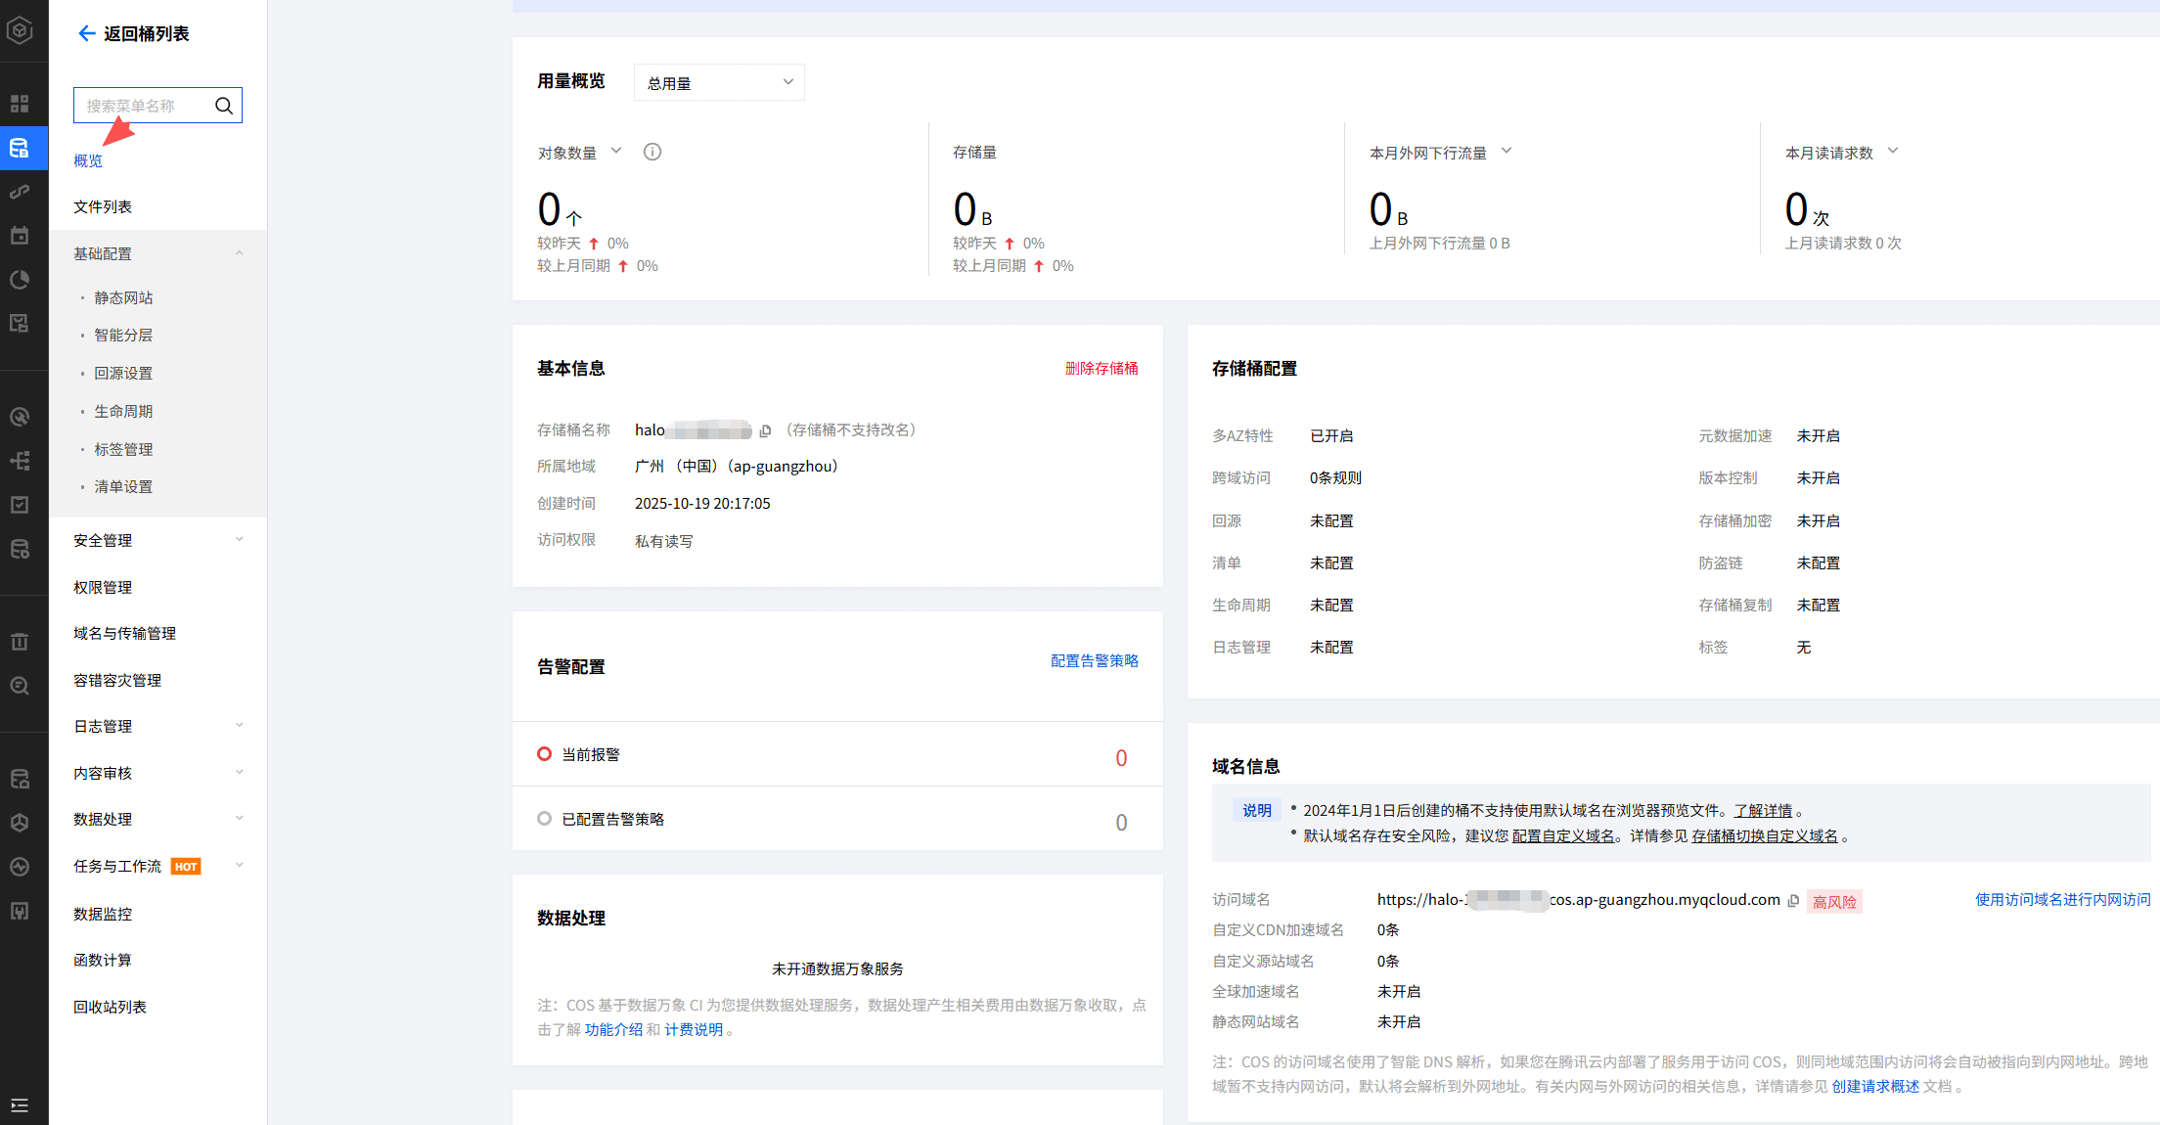Click the 配置告警策略 link
The image size is (2160, 1125).
tap(1094, 661)
